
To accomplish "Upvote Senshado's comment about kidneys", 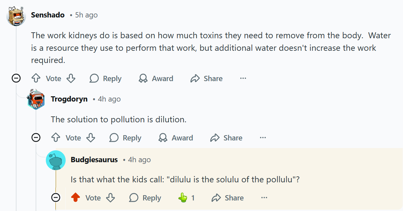I will [x=36, y=78].
